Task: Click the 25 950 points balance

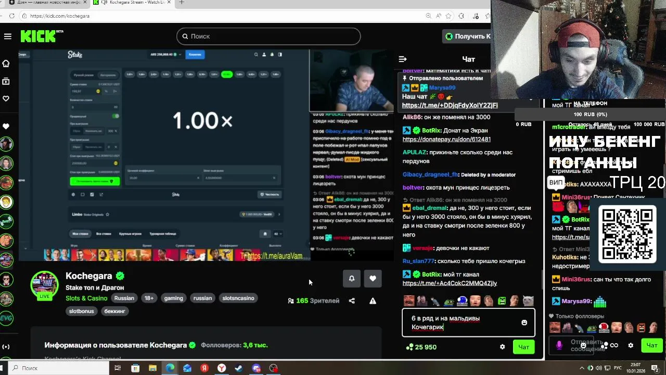Action: tap(421, 347)
